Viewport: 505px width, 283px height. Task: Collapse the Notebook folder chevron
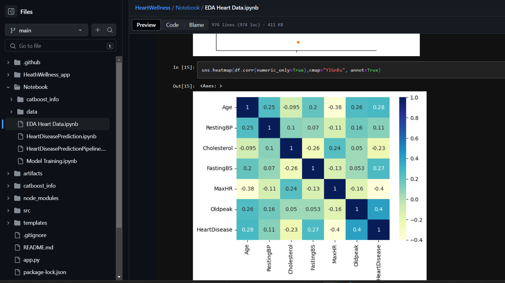8,87
